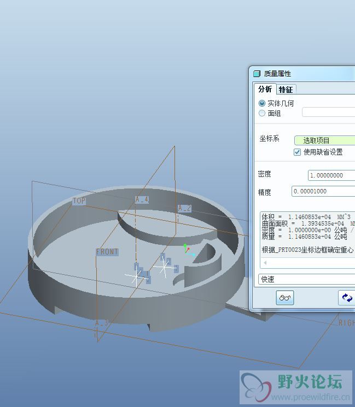Image resolution: width=355 pixels, height=407 pixels.
Task: Click the empty 面组 selection field
Action: [x=329, y=112]
